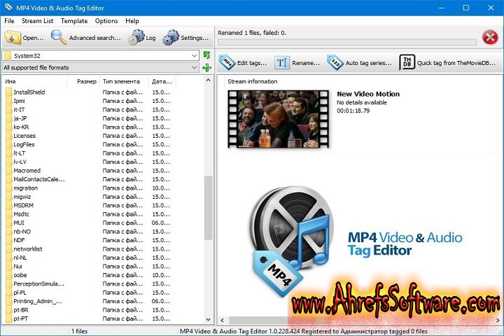
Task: Expand All supported file formats dropdown
Action: 194,67
